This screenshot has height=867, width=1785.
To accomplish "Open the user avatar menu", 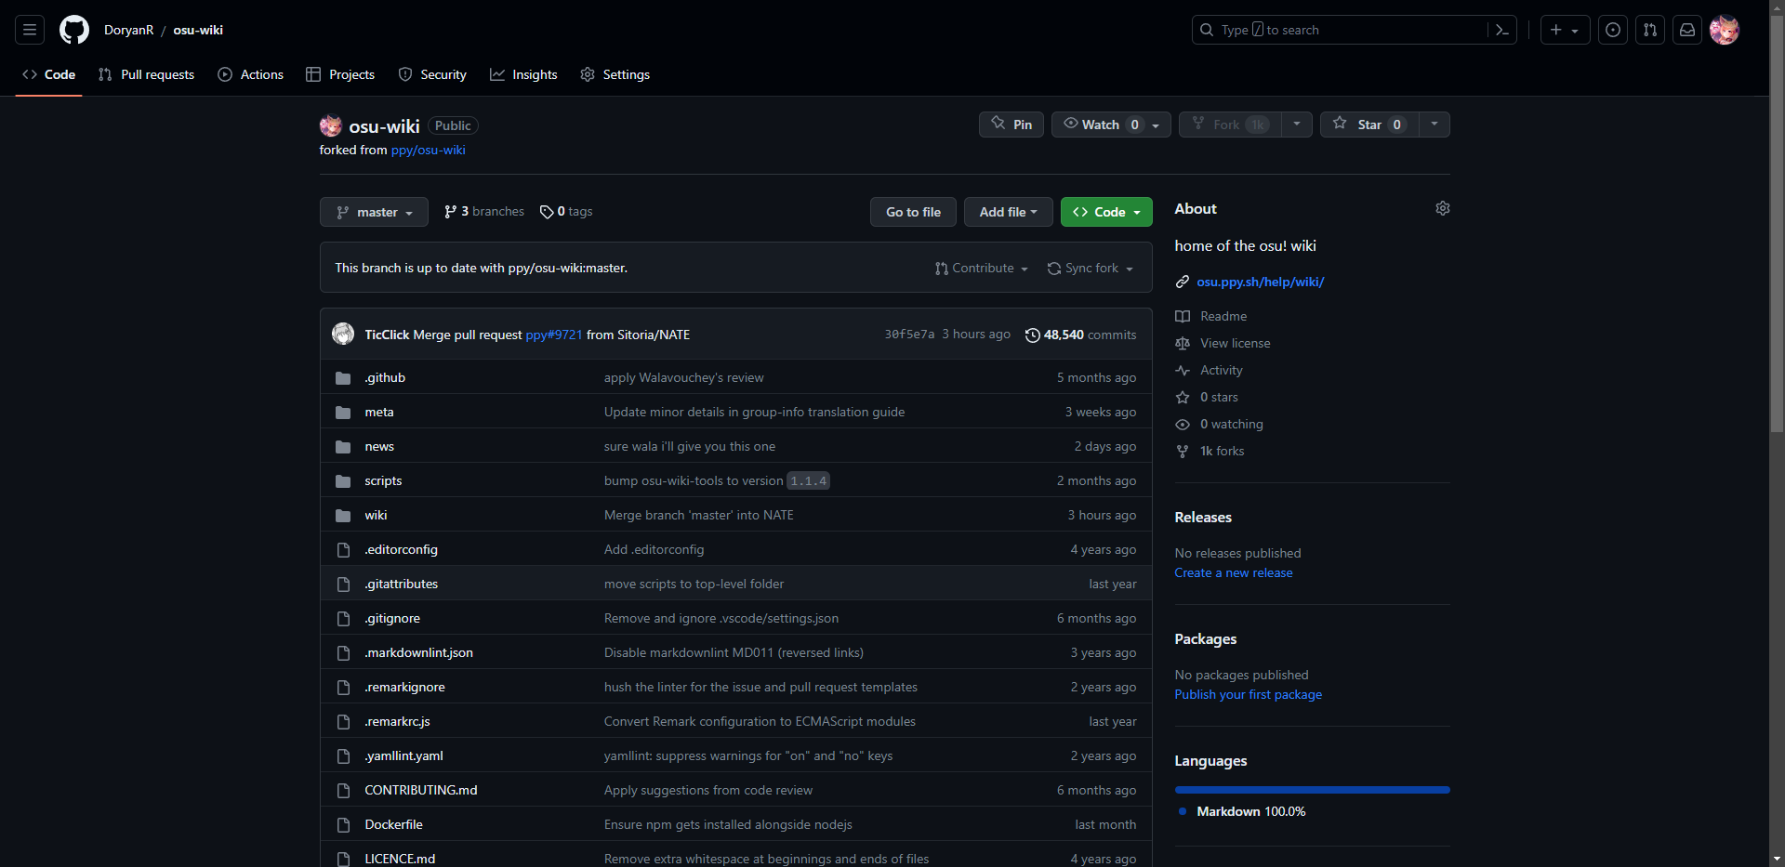I will click(x=1725, y=30).
